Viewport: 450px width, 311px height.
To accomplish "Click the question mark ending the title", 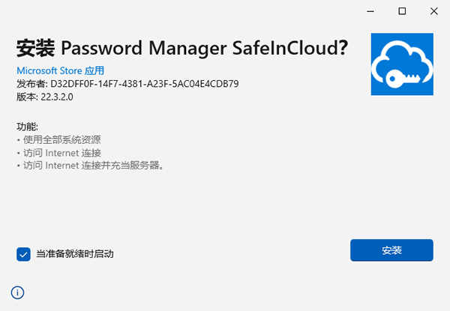I will [x=343, y=47].
